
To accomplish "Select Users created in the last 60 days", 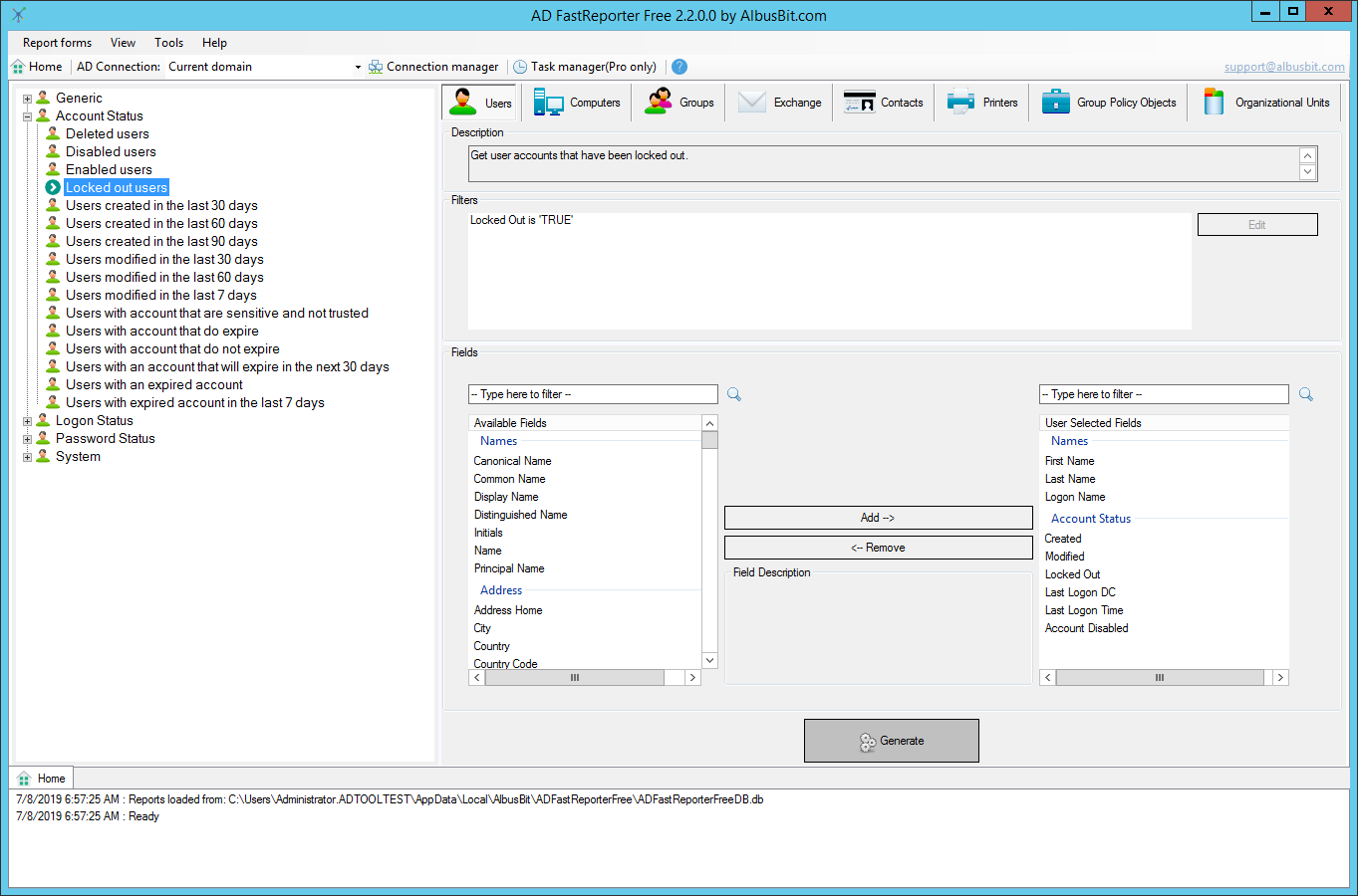I will [161, 224].
